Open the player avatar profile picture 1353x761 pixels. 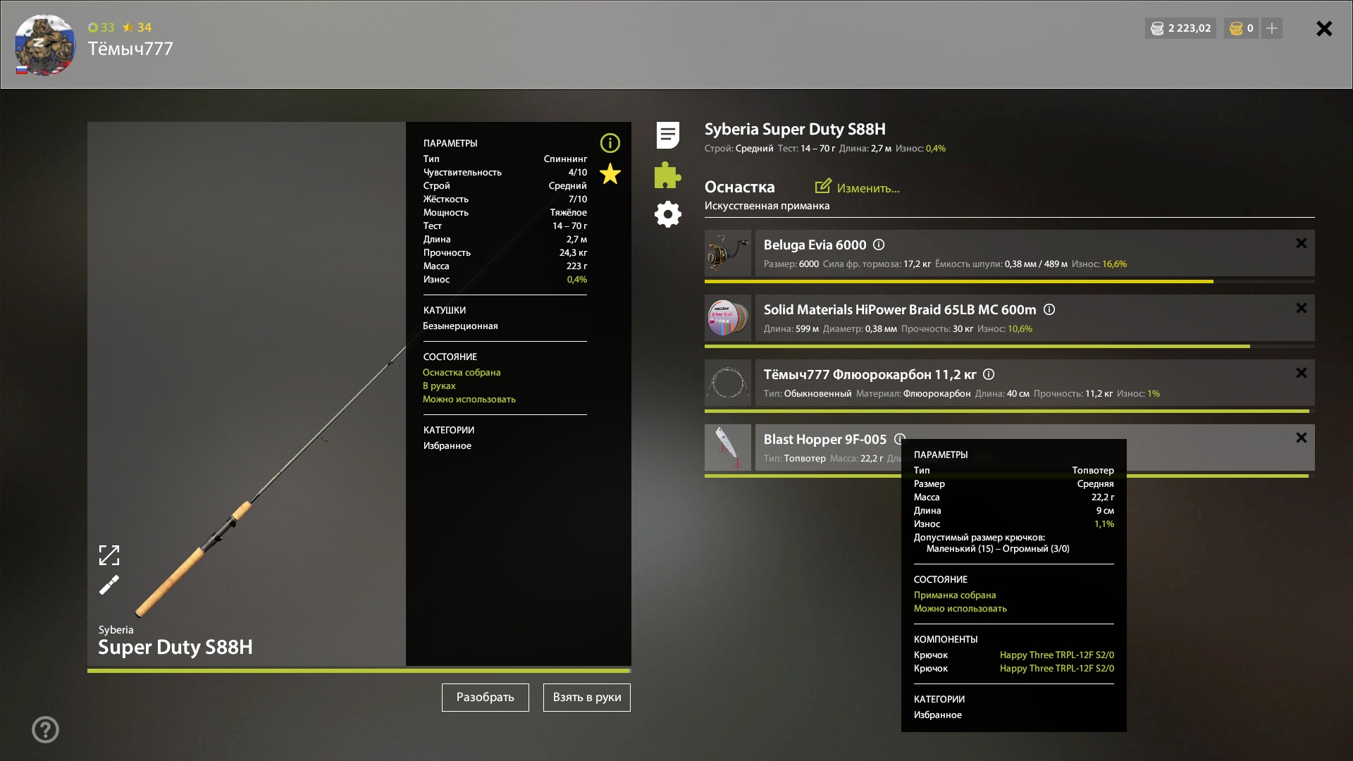click(45, 45)
